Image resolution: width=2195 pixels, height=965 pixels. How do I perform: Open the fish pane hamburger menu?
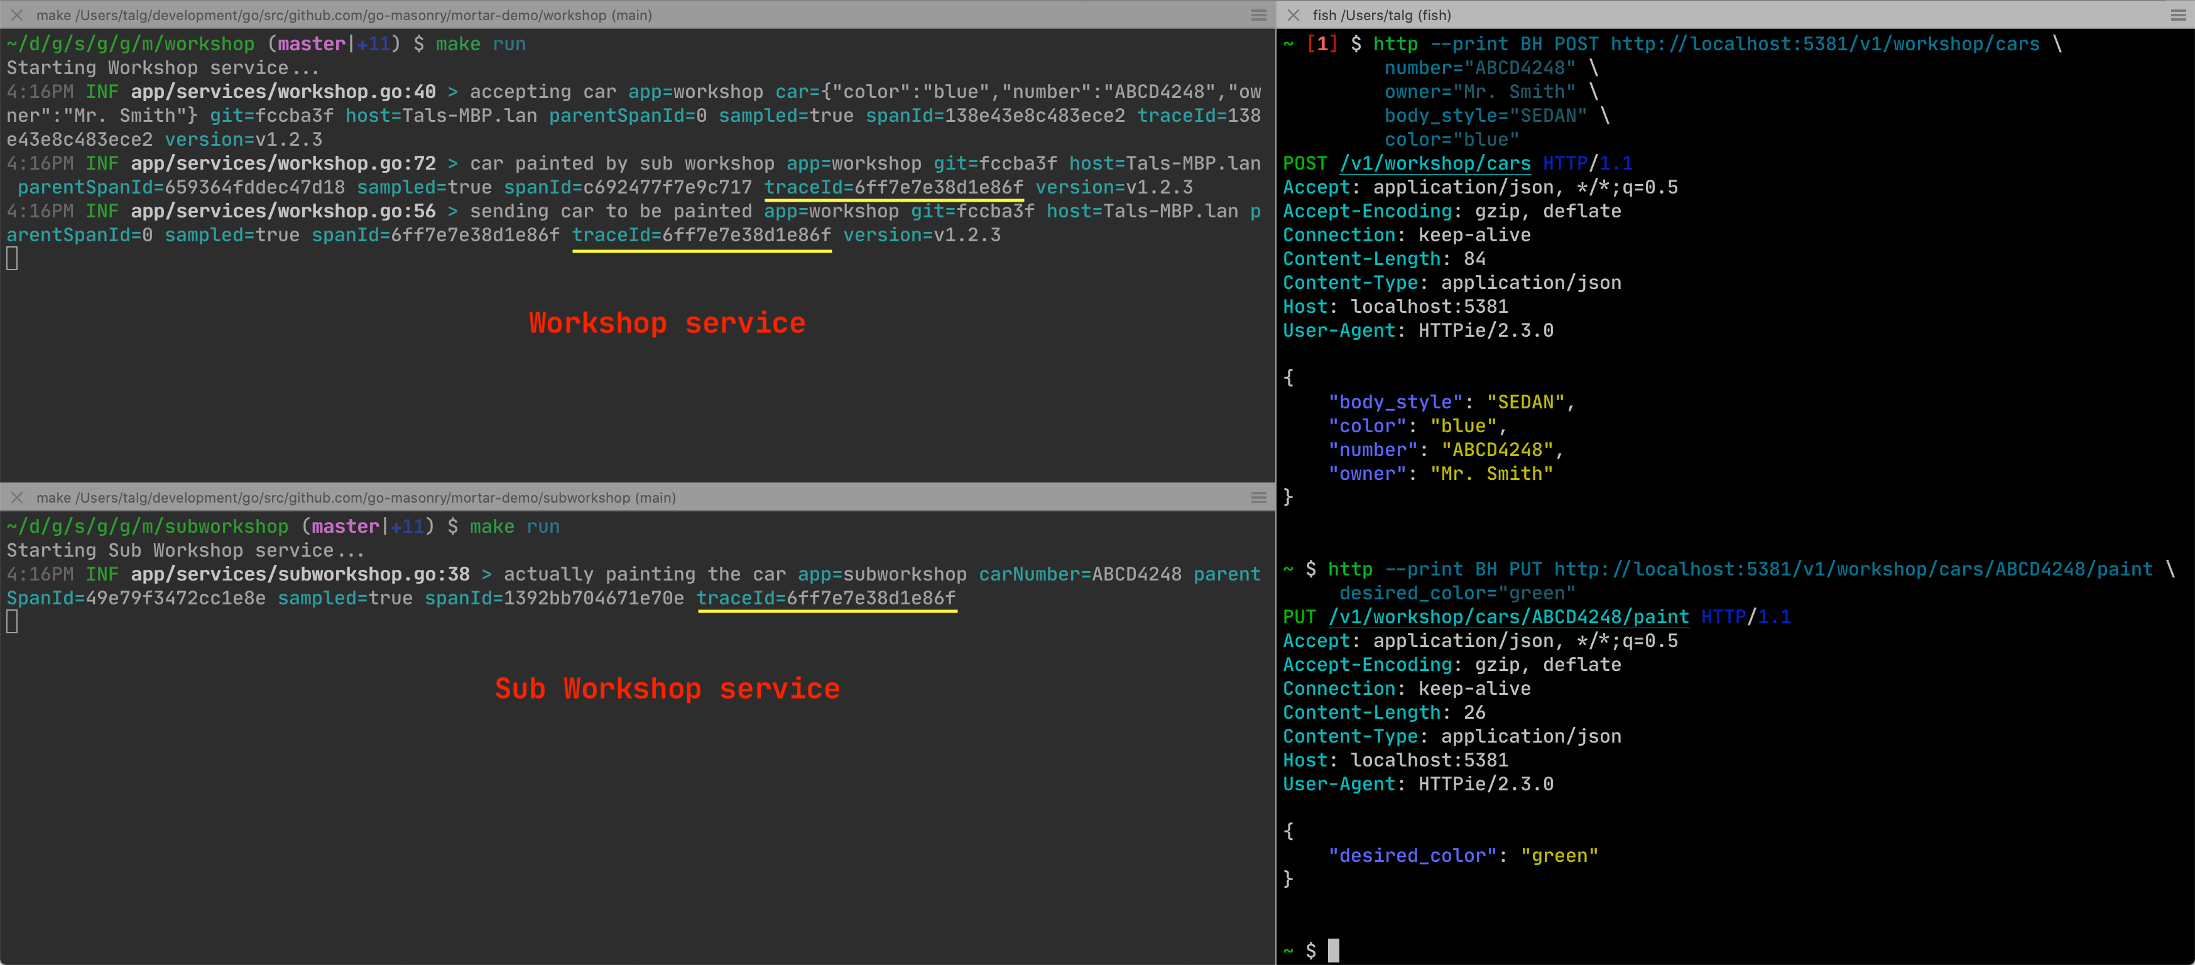tap(2177, 14)
